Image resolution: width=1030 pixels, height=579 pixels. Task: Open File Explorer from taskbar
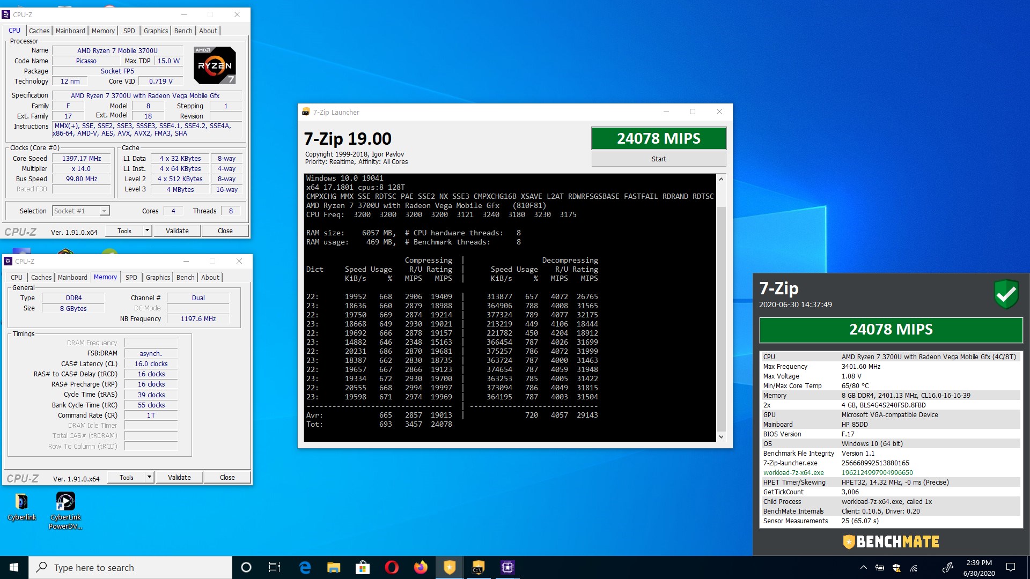point(334,567)
